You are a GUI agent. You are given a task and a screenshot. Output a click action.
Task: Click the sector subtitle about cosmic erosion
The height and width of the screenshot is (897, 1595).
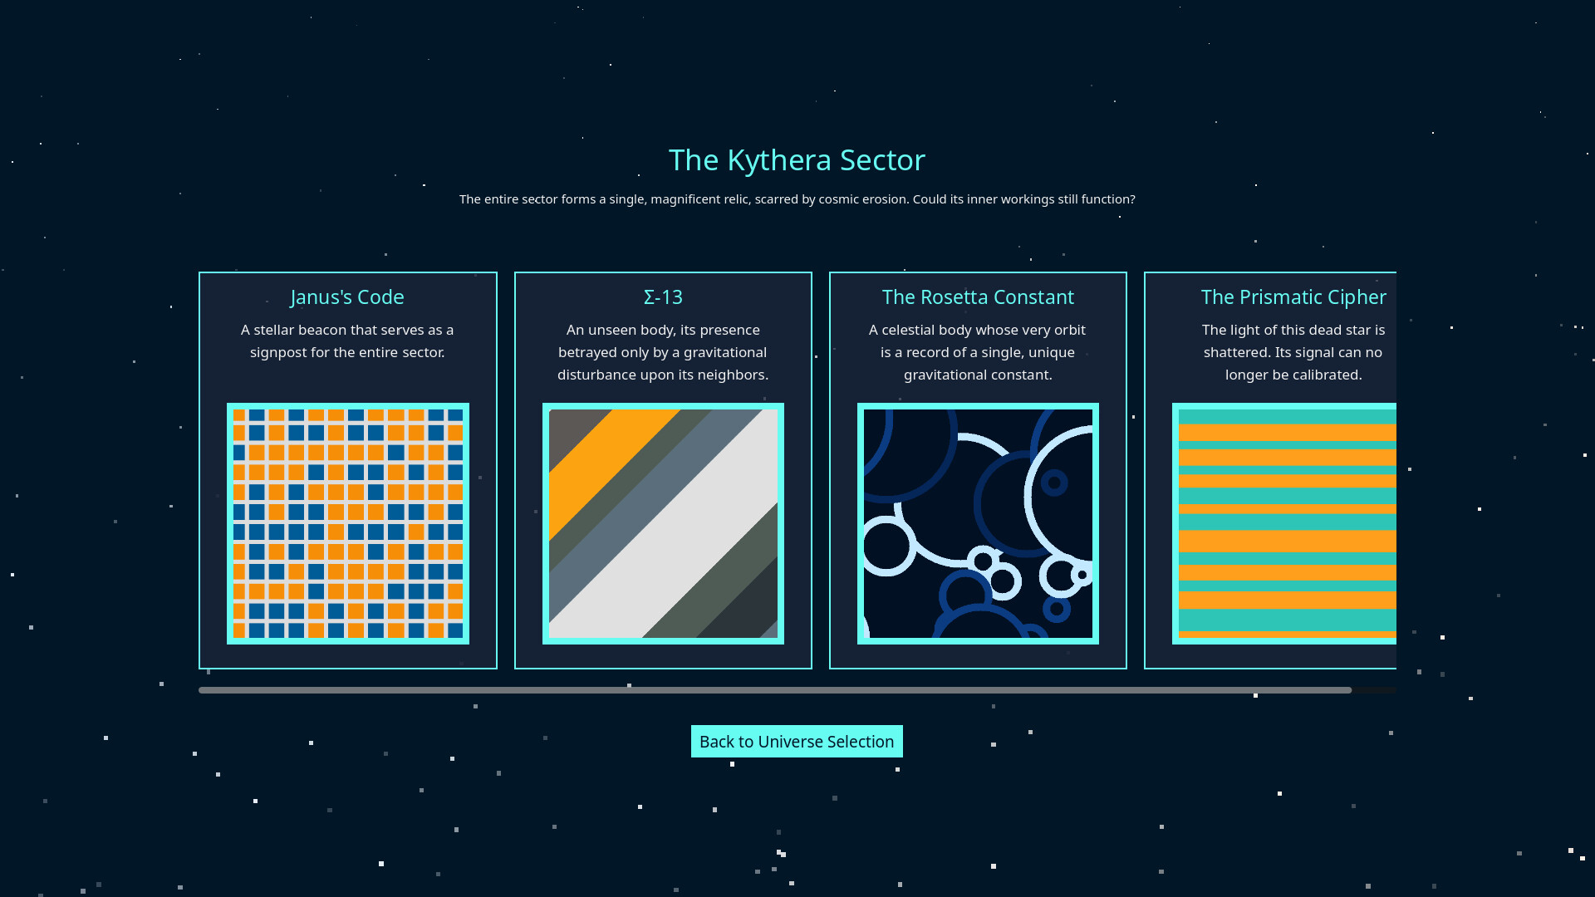(797, 199)
